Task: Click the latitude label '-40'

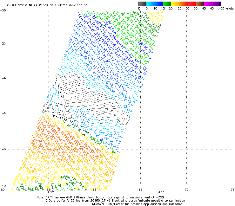Action: point(3,186)
